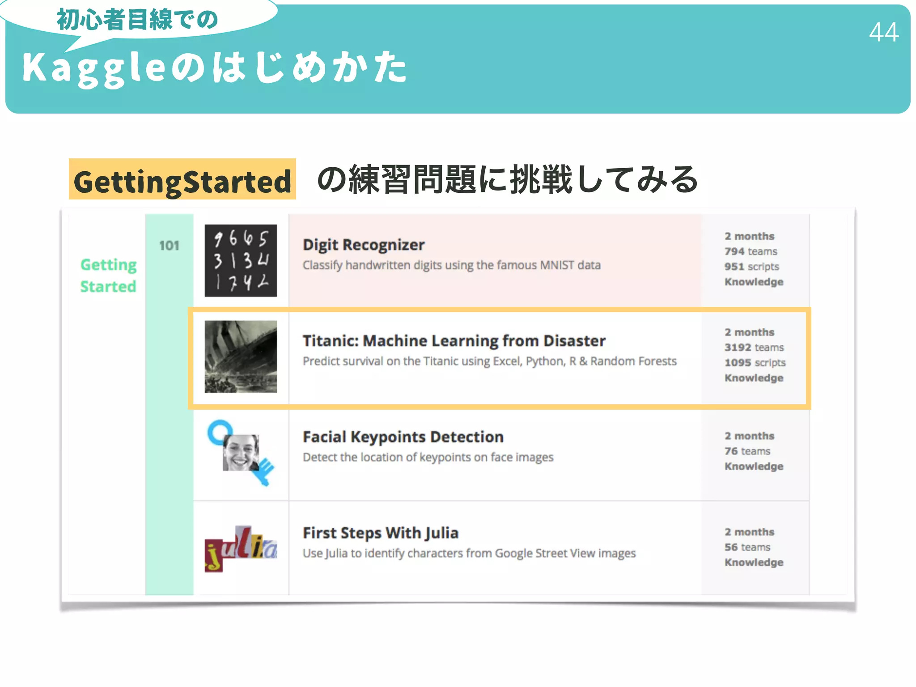Click '3192 teams' in Titanic row
The image size is (916, 687).
click(754, 348)
